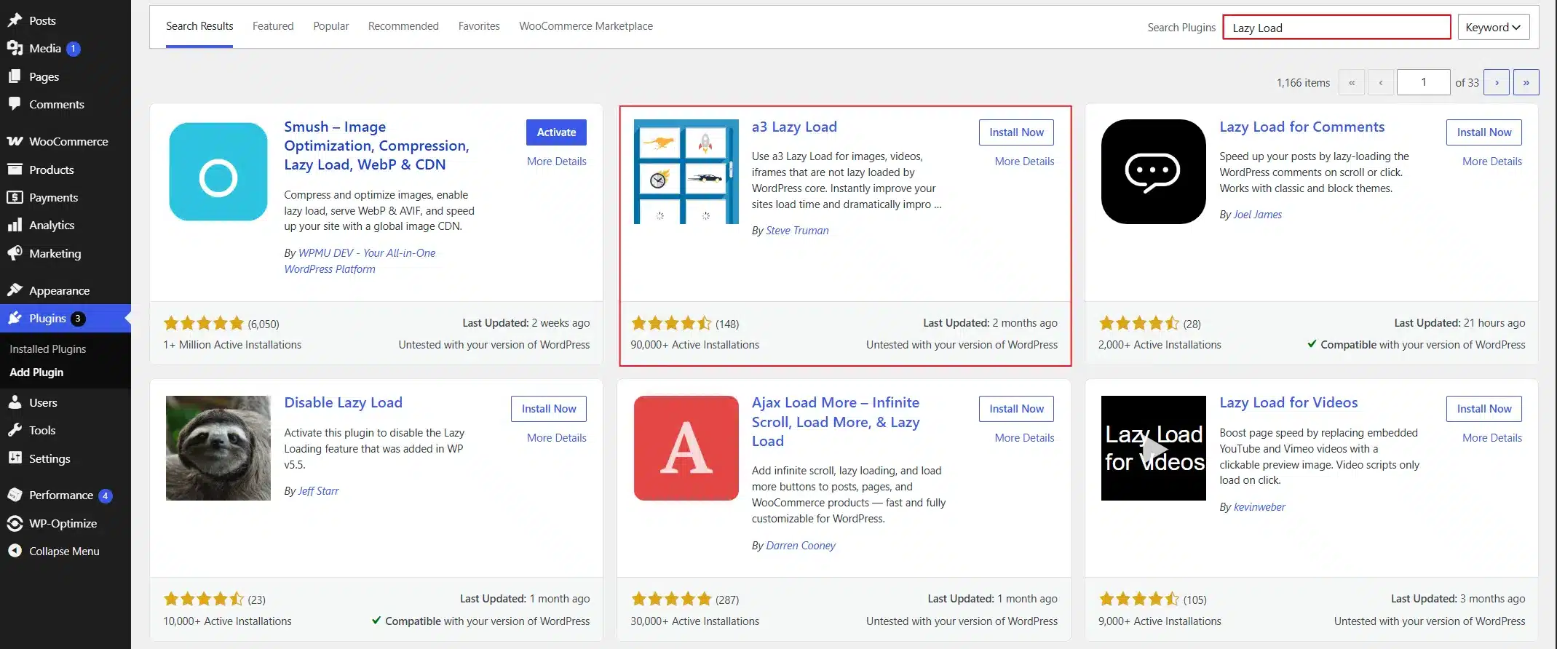Screen dimensions: 1557x649
Task: Jump to the last results page
Action: point(1526,82)
